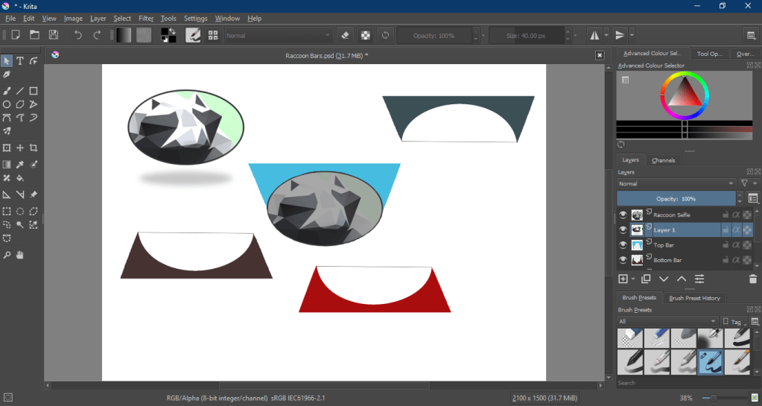Expand the layer blending mode Normal dropdown
This screenshot has width=762, height=406.
click(x=676, y=183)
